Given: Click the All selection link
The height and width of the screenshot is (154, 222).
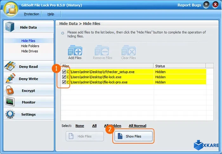Looking at the screenshot, I should [x=94, y=126].
